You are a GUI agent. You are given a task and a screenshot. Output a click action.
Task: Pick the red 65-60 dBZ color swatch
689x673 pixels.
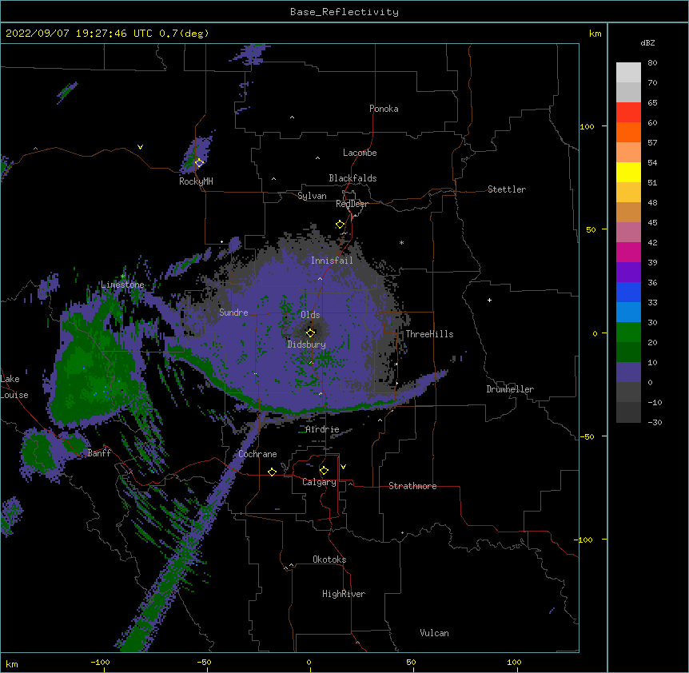click(x=628, y=113)
